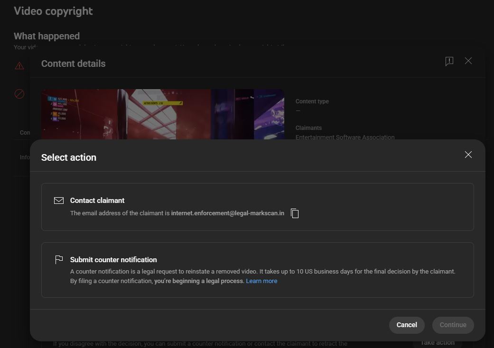Click the red warning triangle icon

point(19,66)
